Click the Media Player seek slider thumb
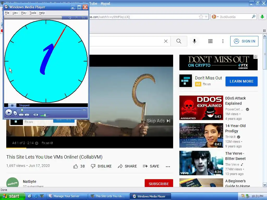This screenshot has height=200, width=267. click(22, 110)
